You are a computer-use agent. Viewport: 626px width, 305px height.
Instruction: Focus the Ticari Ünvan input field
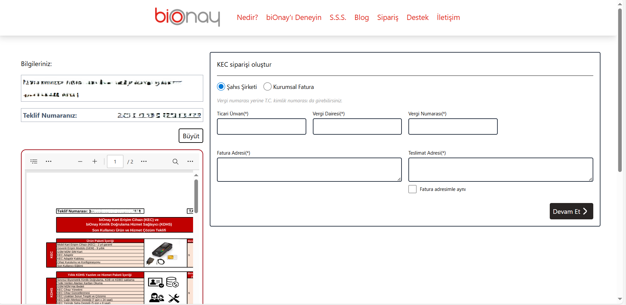click(261, 127)
